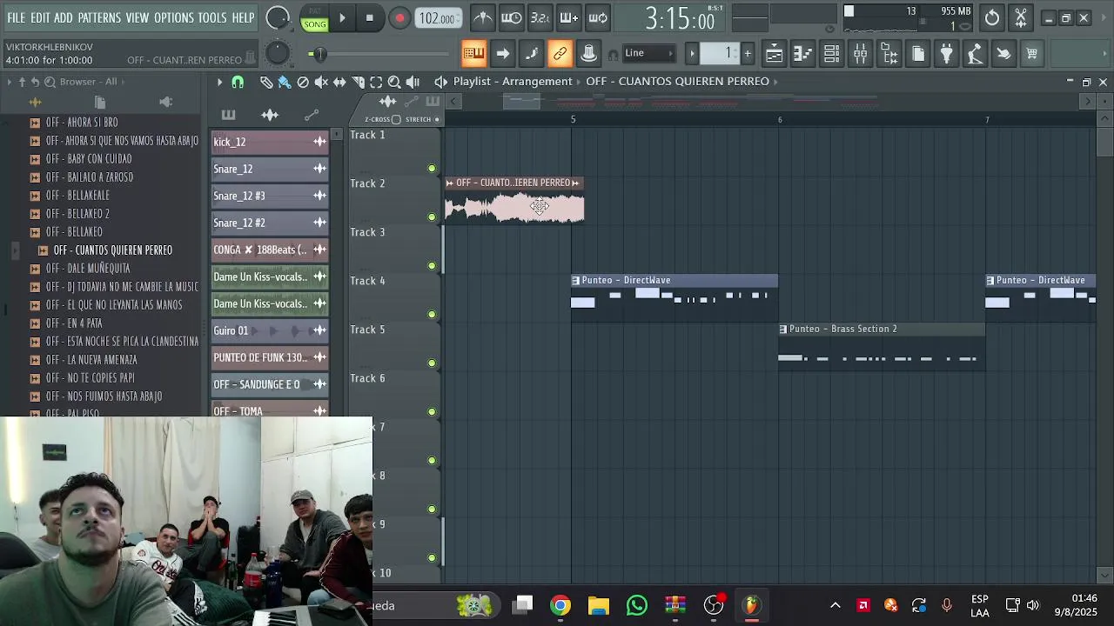Select the kick_12 clip in picker
The width and height of the screenshot is (1114, 626).
[x=270, y=142]
